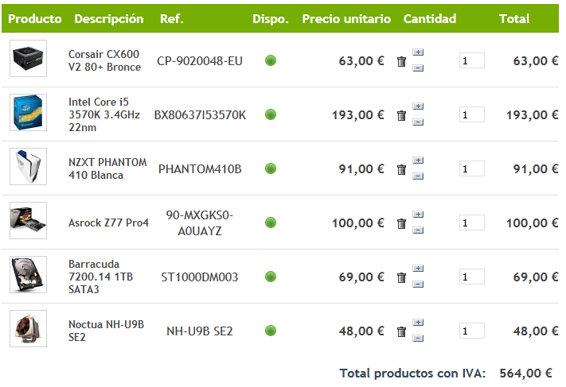Increase quantity of Corsair CX600 with plus
566x387 pixels.
(x=419, y=52)
